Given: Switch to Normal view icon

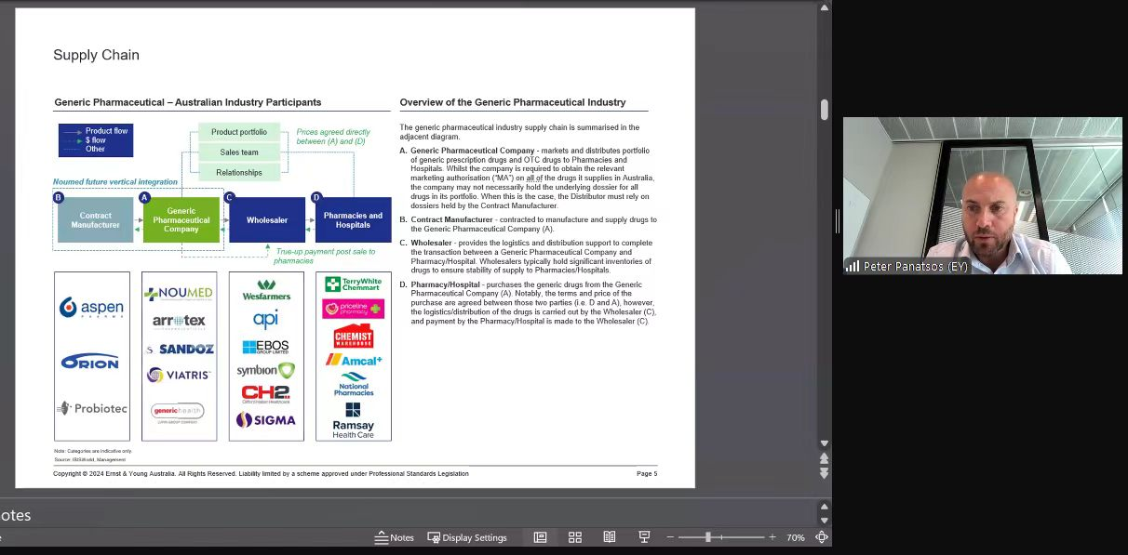Looking at the screenshot, I should click(x=540, y=537).
